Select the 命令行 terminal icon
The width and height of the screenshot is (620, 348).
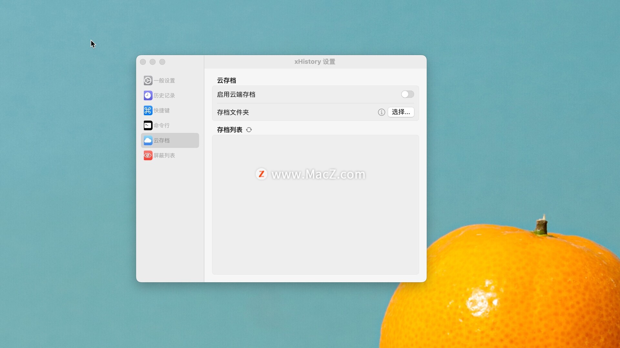coord(148,125)
